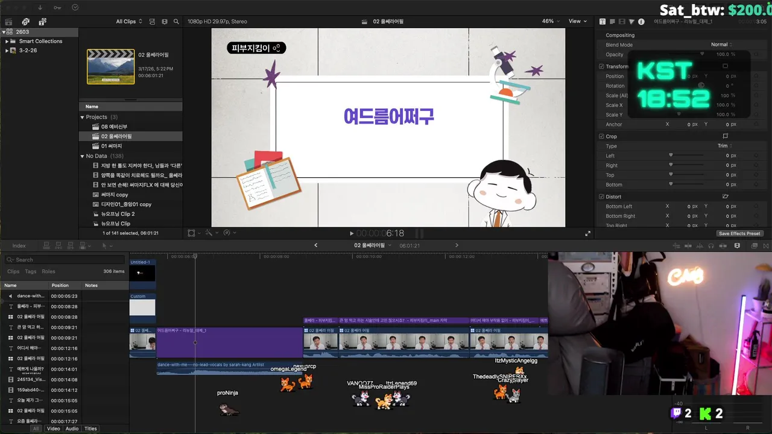The width and height of the screenshot is (772, 434).
Task: Filter index by Video
Action: 54,429
